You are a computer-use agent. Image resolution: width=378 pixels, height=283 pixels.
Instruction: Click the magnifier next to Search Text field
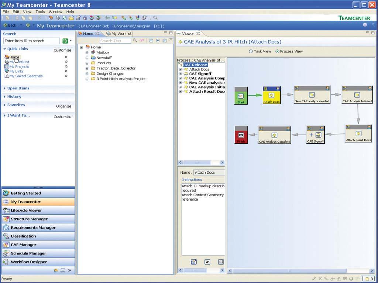coord(135,41)
